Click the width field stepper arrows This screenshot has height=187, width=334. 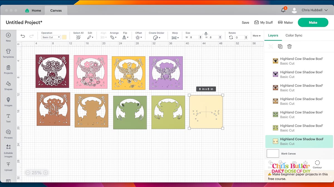coord(200,37)
